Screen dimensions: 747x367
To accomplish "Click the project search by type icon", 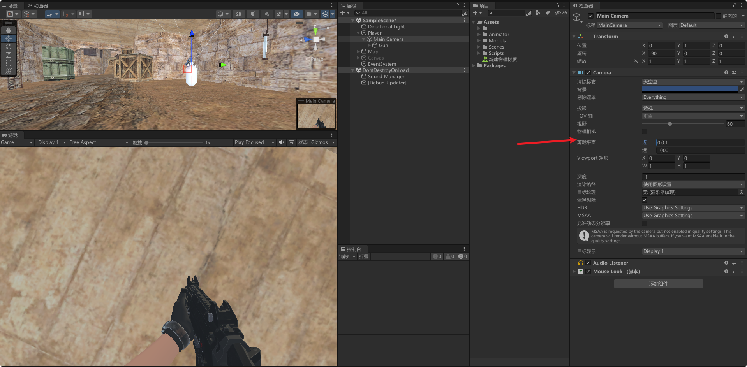I will click(538, 13).
